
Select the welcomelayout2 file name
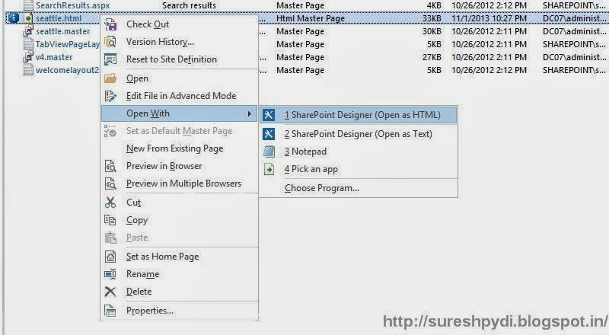(67, 70)
